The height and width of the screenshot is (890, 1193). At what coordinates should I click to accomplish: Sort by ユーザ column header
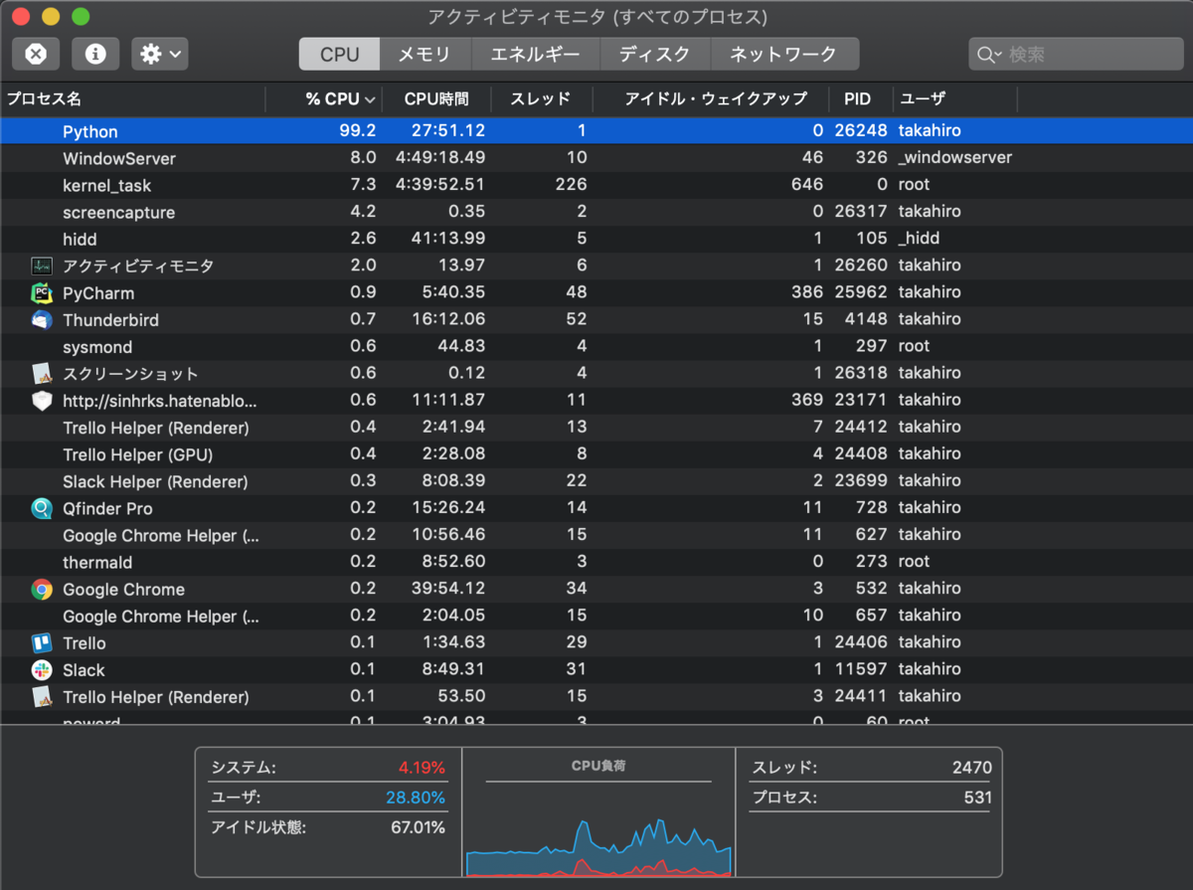click(x=954, y=99)
